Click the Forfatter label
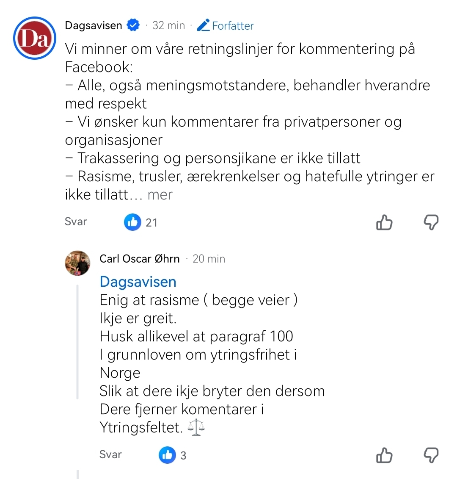 (233, 26)
